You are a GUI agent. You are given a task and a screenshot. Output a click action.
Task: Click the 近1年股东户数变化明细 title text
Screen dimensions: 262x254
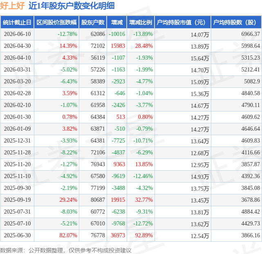(x=72, y=6)
